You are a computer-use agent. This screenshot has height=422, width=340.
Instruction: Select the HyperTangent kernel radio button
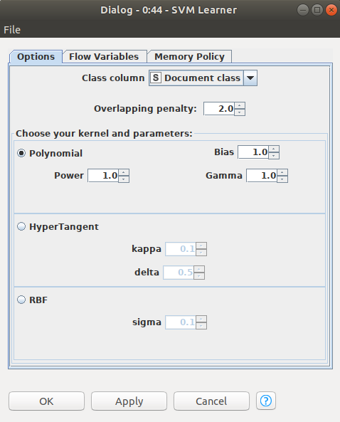click(21, 226)
